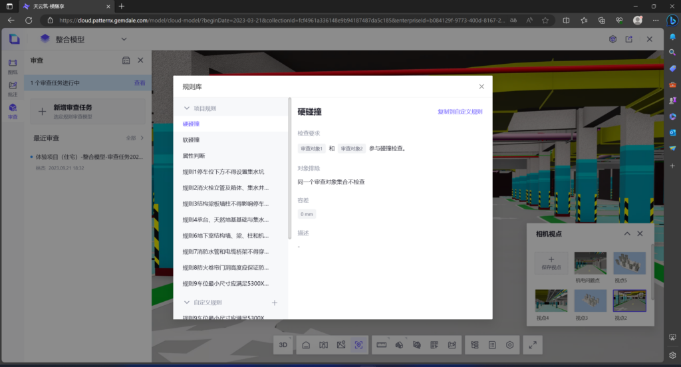The image size is (681, 367).
Task: Click the fullscreen expand icon
Action: point(533,345)
